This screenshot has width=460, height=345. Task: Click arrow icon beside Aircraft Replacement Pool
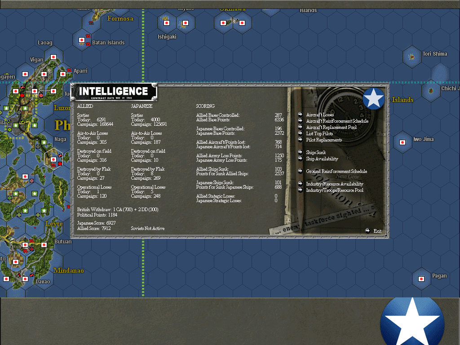point(300,127)
